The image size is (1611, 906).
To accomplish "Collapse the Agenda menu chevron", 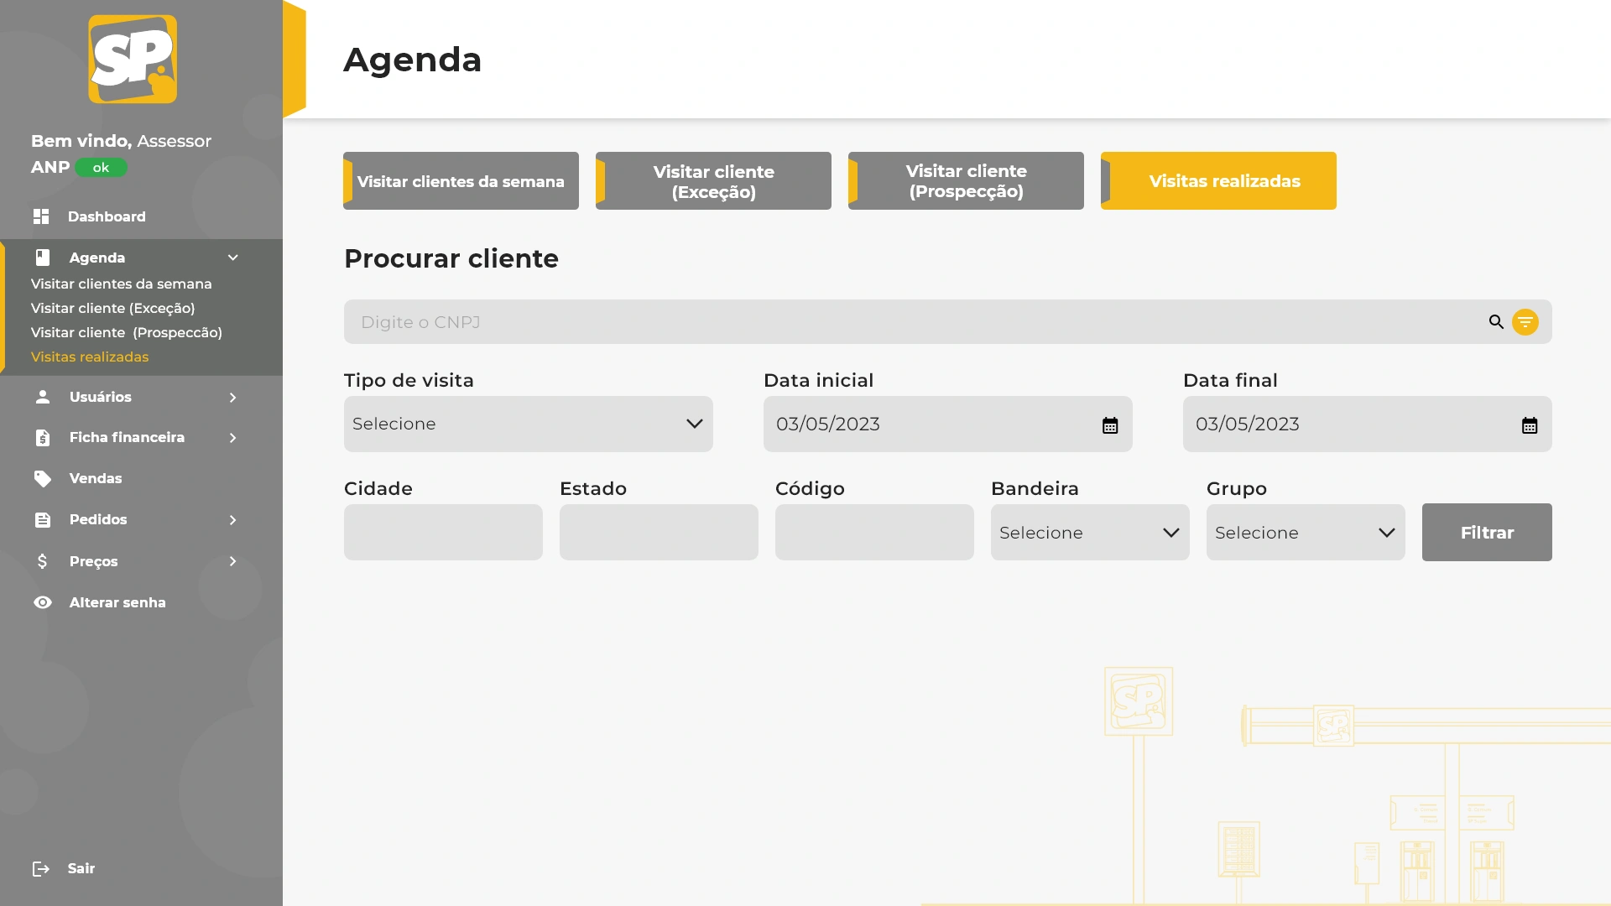I will tap(233, 258).
